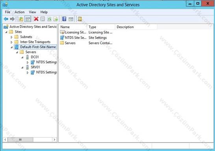
Task: Open the File menu
Action: tap(7, 12)
